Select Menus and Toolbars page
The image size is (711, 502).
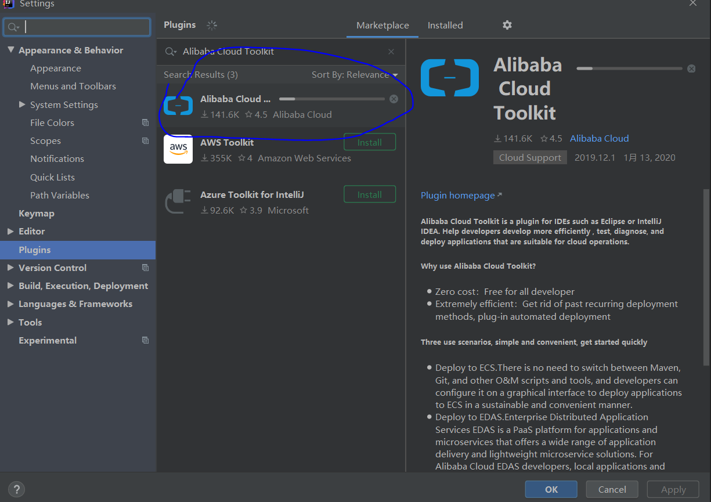73,86
